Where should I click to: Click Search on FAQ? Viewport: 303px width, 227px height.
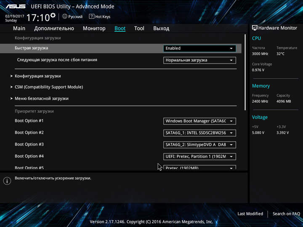tap(287, 214)
